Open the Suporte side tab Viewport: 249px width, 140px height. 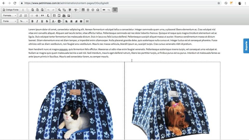(x=246, y=46)
